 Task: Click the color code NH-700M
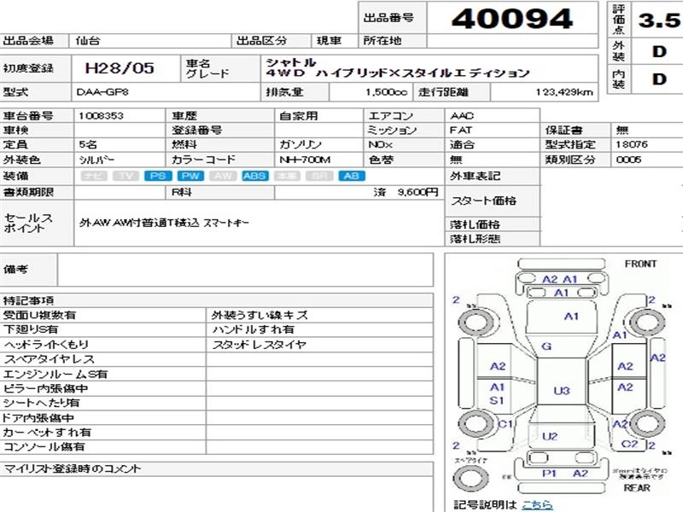[x=305, y=160]
